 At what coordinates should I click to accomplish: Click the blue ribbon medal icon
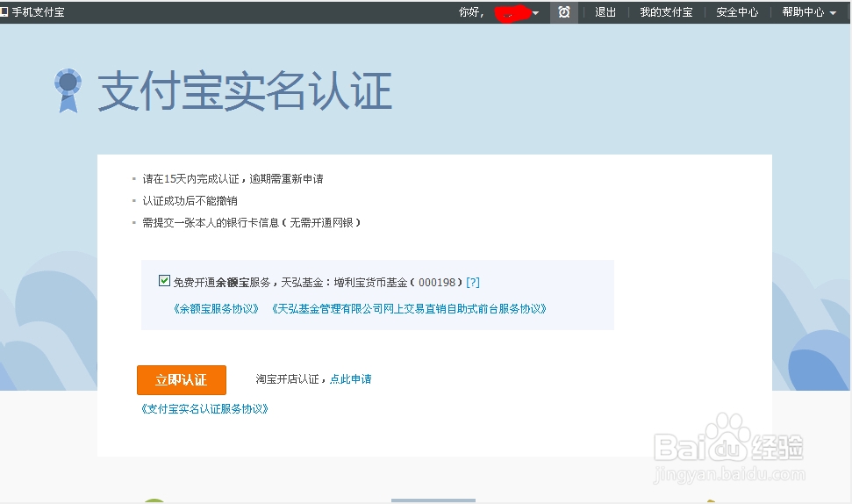pos(68,90)
